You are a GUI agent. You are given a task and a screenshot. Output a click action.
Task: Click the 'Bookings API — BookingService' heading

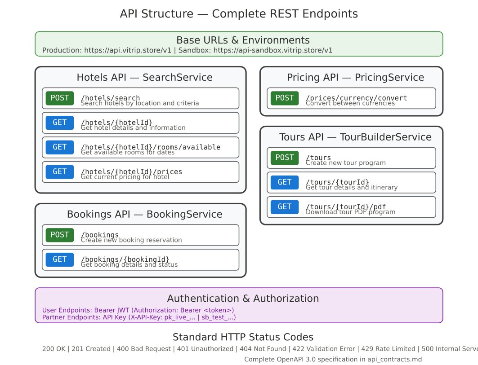[144, 214]
